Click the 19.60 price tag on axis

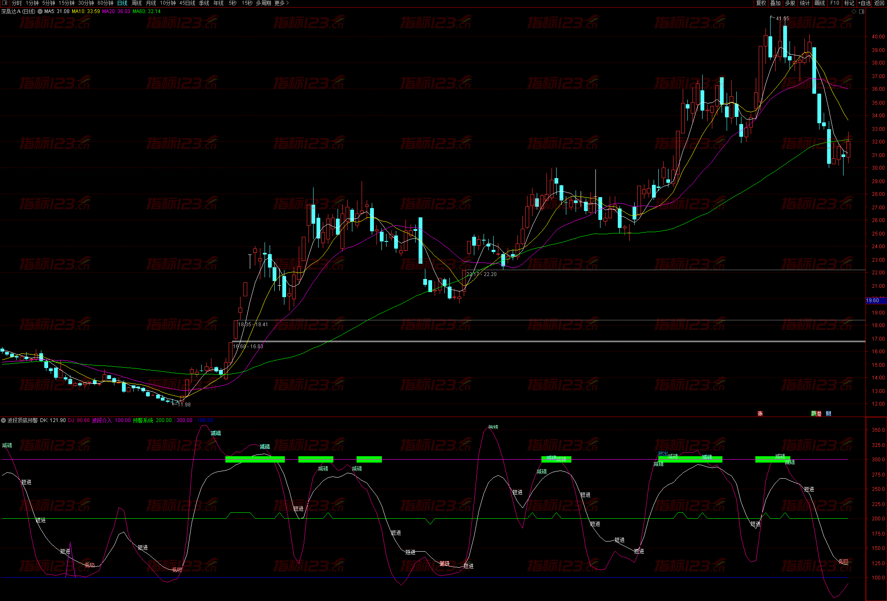click(876, 300)
